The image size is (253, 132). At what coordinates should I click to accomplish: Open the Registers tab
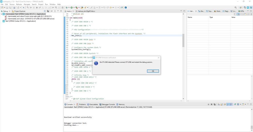click(x=226, y=11)
